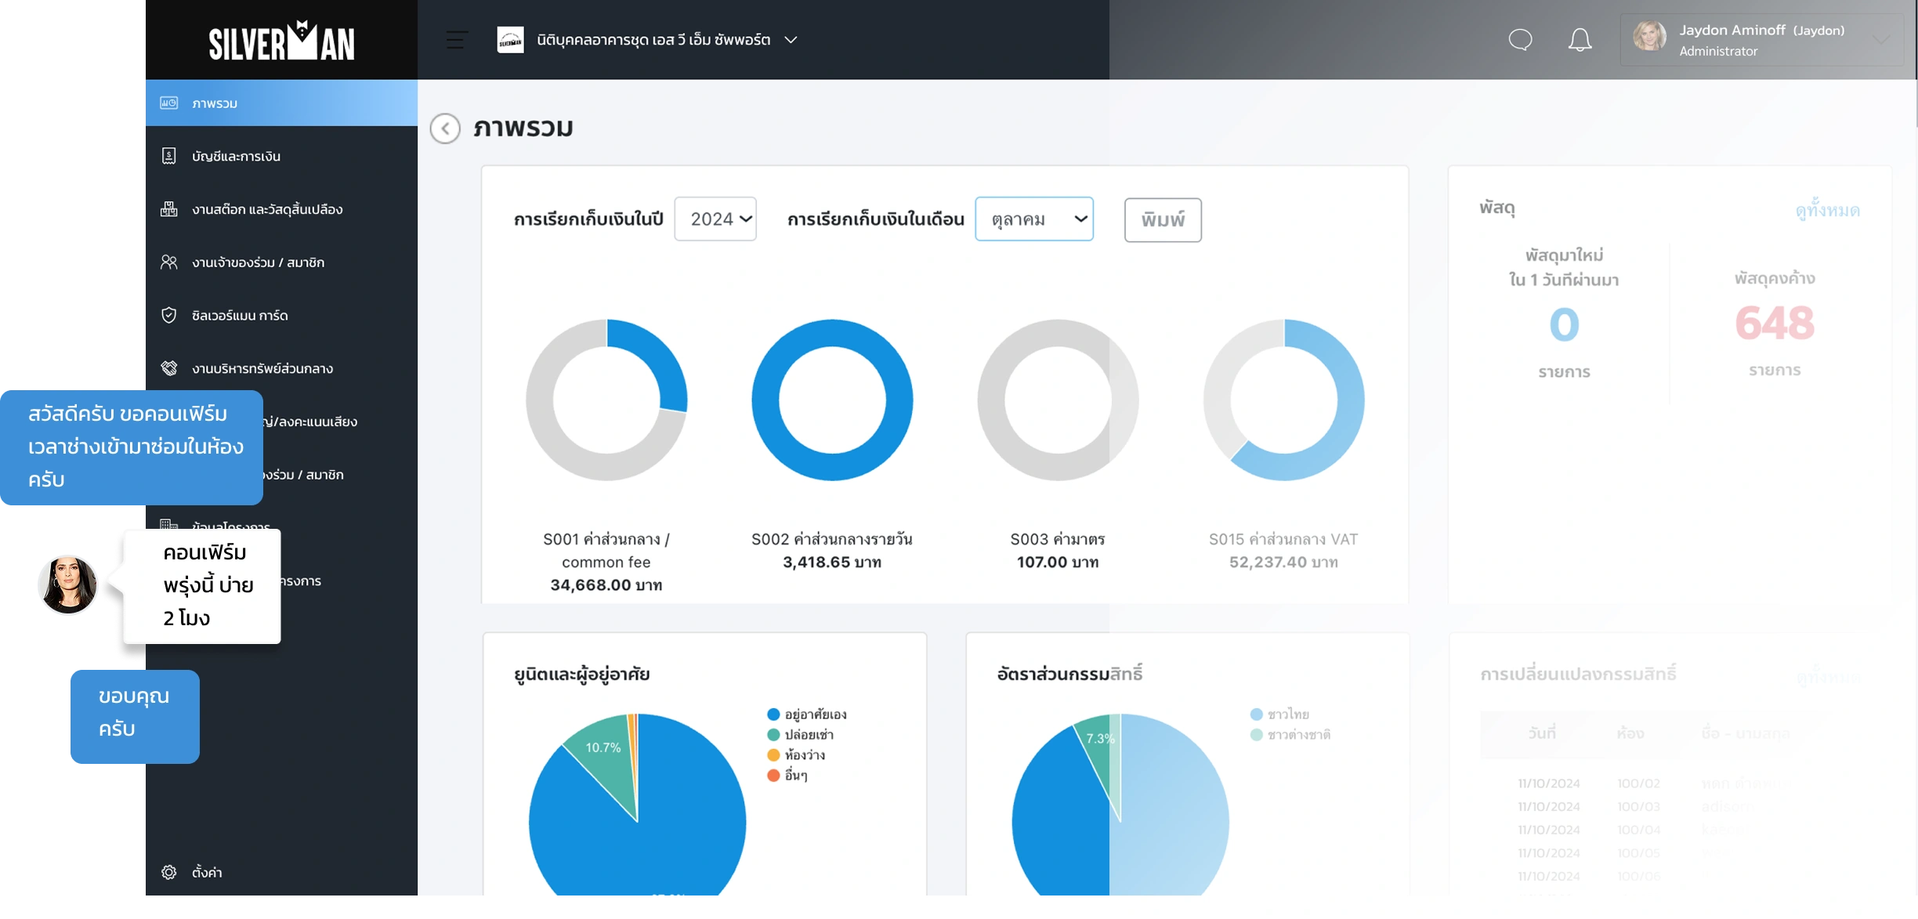The width and height of the screenshot is (1918, 919).
Task: Click the ชาวต่างชาติ legend dot
Action: point(1256,735)
